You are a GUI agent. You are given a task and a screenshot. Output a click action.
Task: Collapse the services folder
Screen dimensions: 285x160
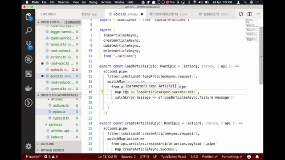tap(46, 124)
